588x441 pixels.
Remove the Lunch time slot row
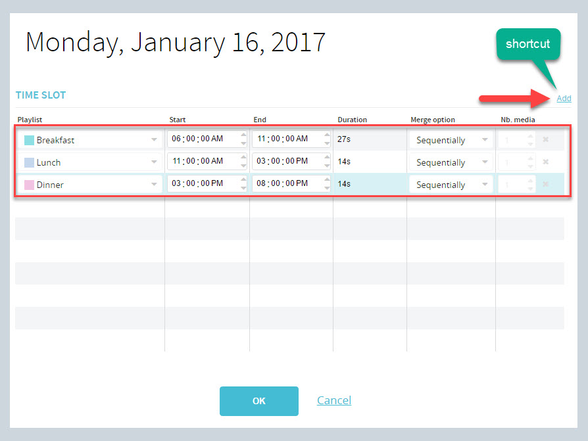[x=546, y=162]
